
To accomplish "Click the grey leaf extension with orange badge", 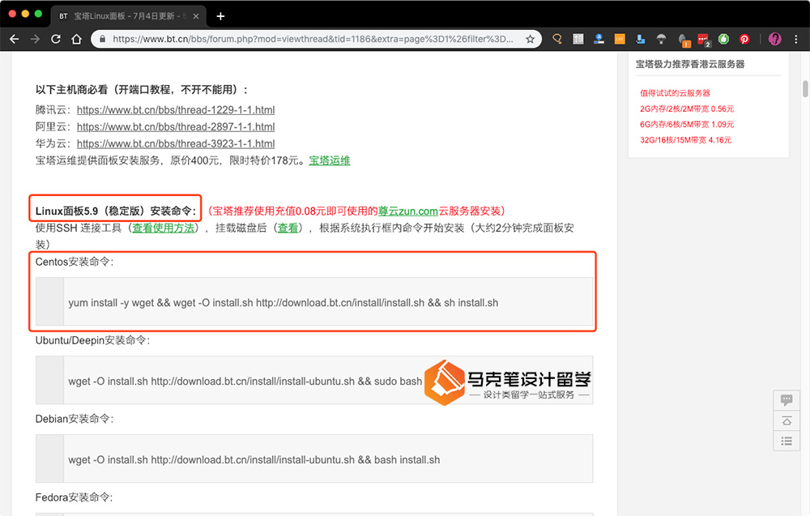I will [x=684, y=40].
